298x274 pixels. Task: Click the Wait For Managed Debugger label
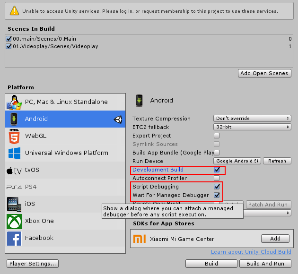point(171,195)
